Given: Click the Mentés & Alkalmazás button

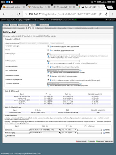Looking at the screenshot, I should [104, 141].
